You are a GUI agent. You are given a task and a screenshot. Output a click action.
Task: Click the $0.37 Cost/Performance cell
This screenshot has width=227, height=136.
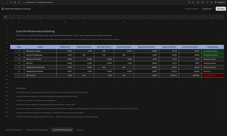pos(190,51)
